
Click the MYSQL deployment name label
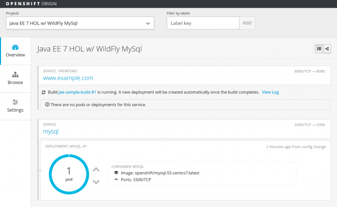coord(75,146)
